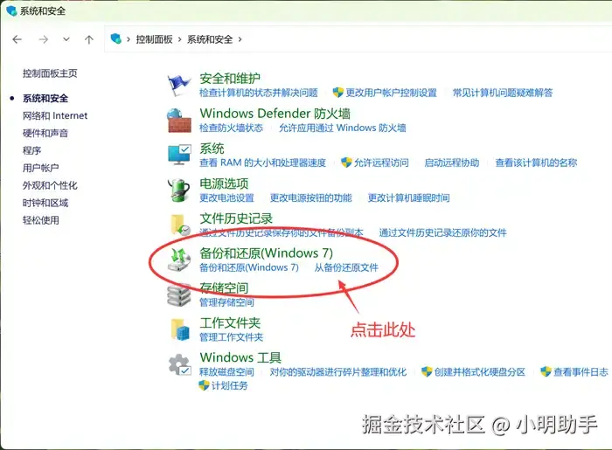Open 文件历史记录 heading link
612x450 pixels.
coord(236,218)
